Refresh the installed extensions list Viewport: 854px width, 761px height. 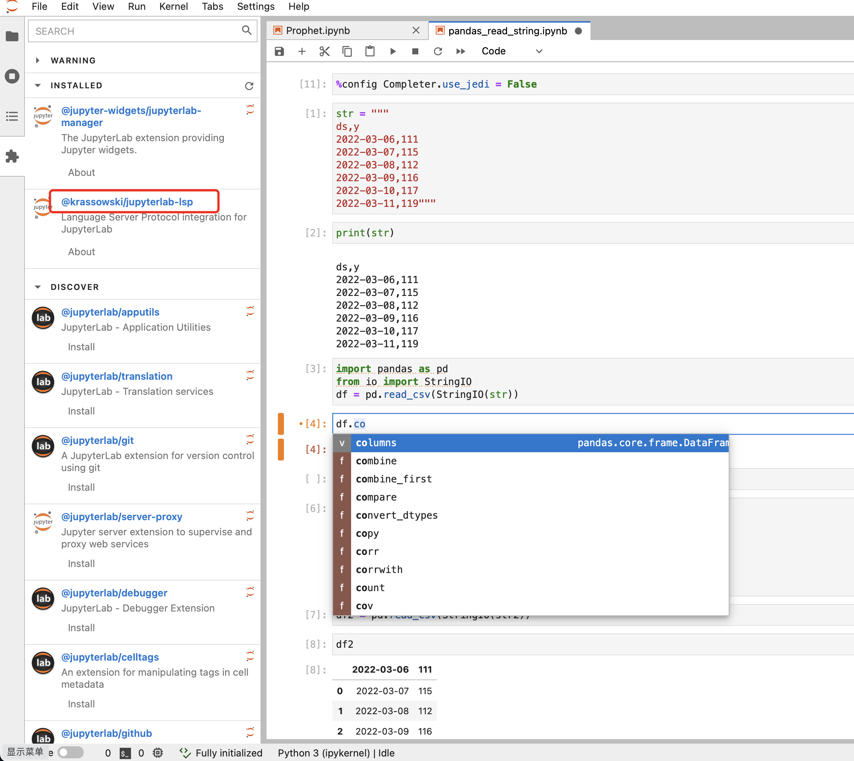[249, 86]
